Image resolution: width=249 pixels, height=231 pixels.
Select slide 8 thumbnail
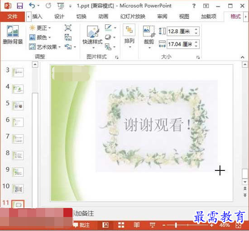pos(18,155)
